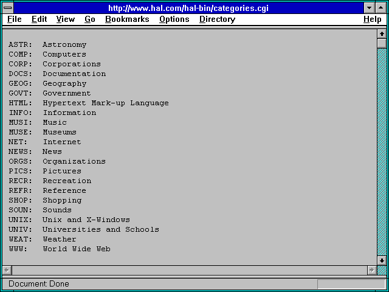Click the vertical scrollbar track below thumb
This screenshot has width=389, height=292.
[x=382, y=152]
